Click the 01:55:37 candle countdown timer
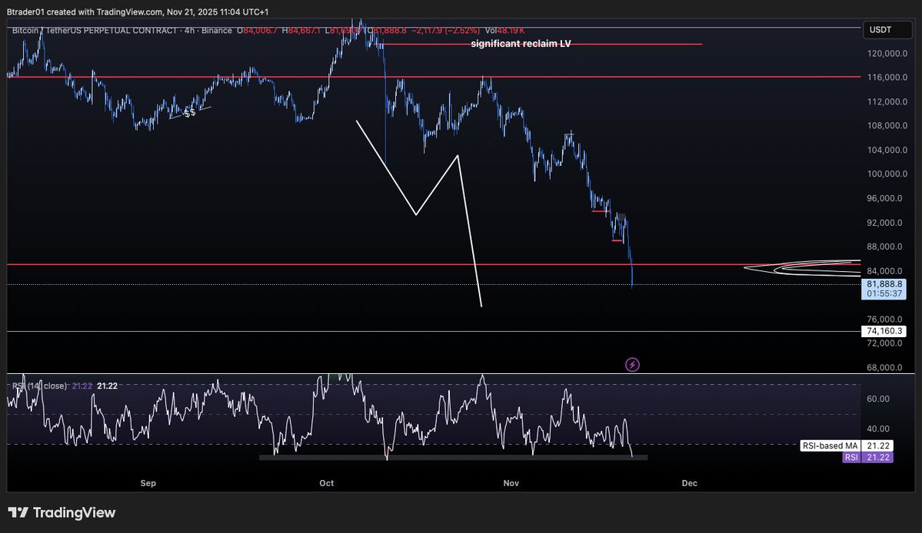 coord(883,293)
